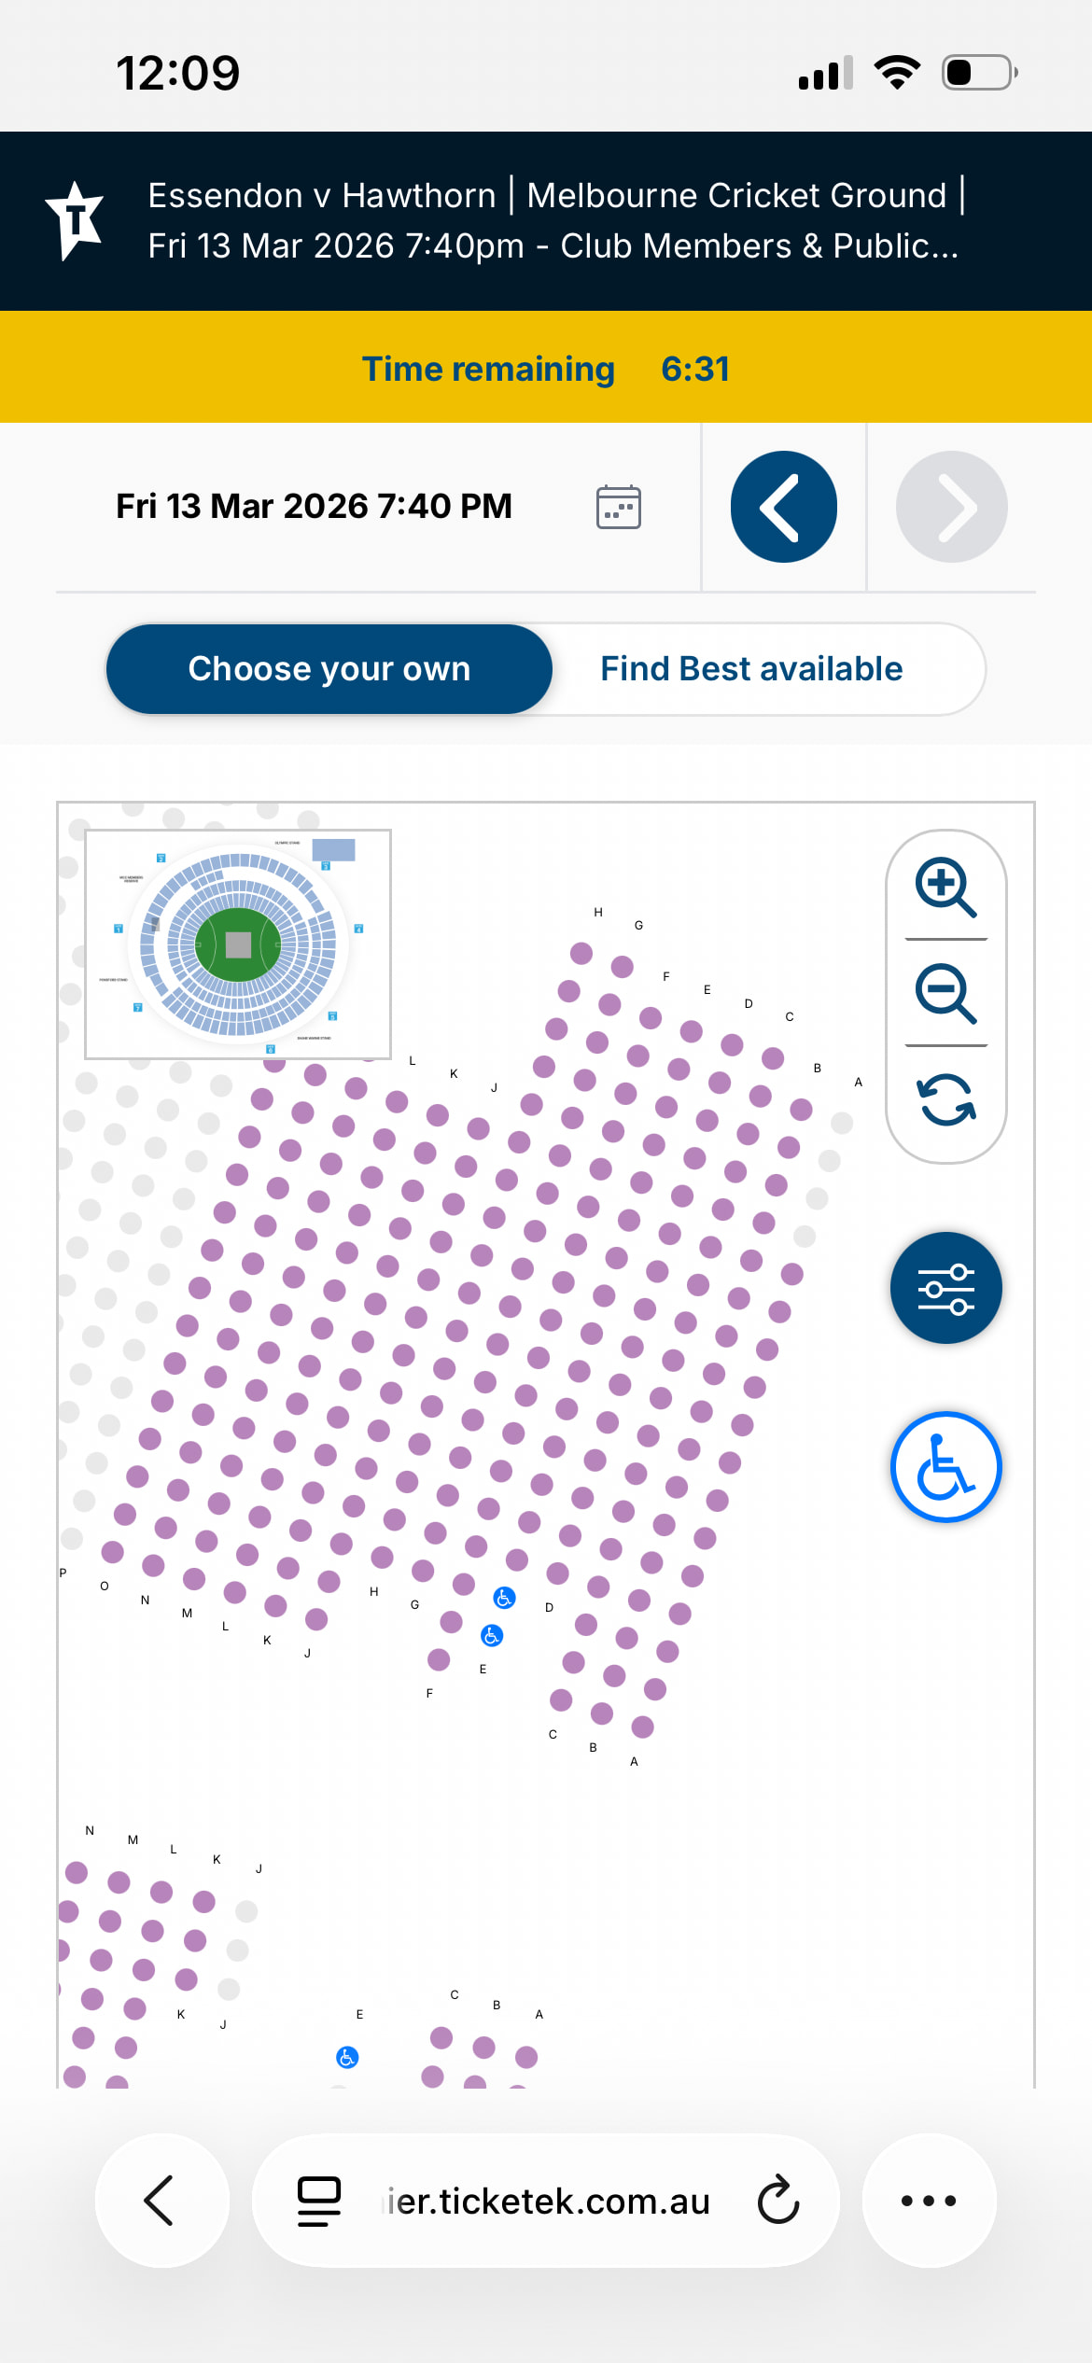1092x2363 pixels.
Task: Reload the page in the browser bar
Action: click(778, 2201)
